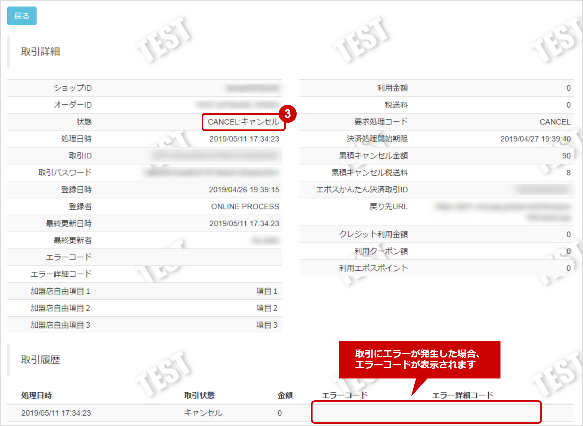Click the 最終更新日時 value 2019/05/11 17:34:23

[244, 223]
